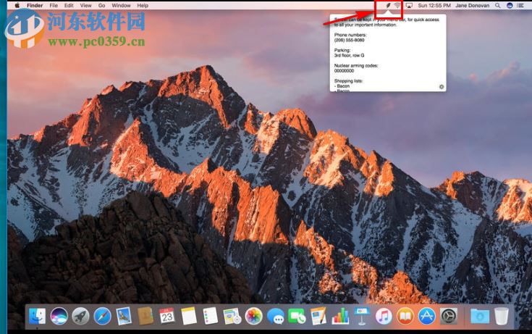
Task: Open Numbers bar chart in the Dock
Action: point(340,316)
